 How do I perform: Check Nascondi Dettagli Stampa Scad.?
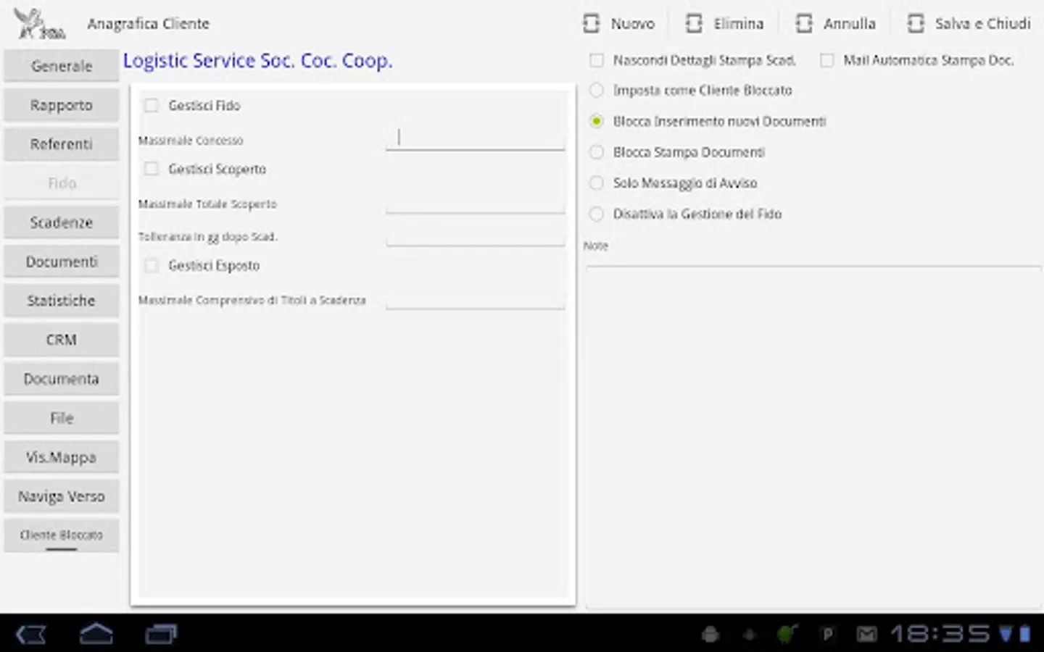596,60
